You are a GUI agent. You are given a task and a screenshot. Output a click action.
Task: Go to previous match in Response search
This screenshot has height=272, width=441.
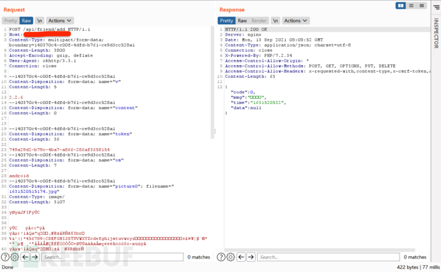coord(242,257)
